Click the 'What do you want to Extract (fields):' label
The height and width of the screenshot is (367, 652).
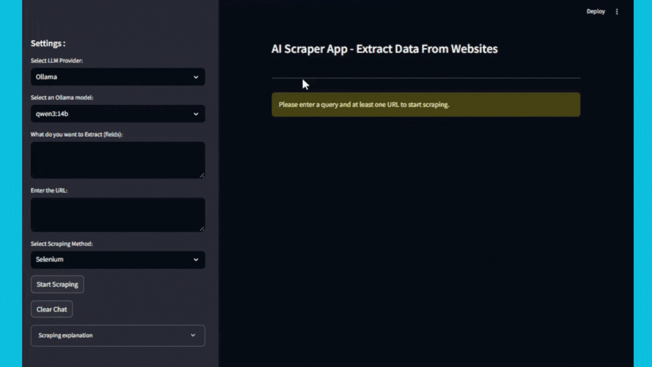tap(76, 134)
